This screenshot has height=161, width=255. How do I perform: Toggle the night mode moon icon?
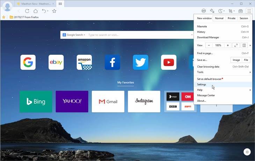(220, 11)
